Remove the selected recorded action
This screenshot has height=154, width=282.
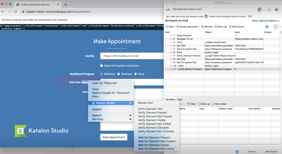click(x=207, y=27)
